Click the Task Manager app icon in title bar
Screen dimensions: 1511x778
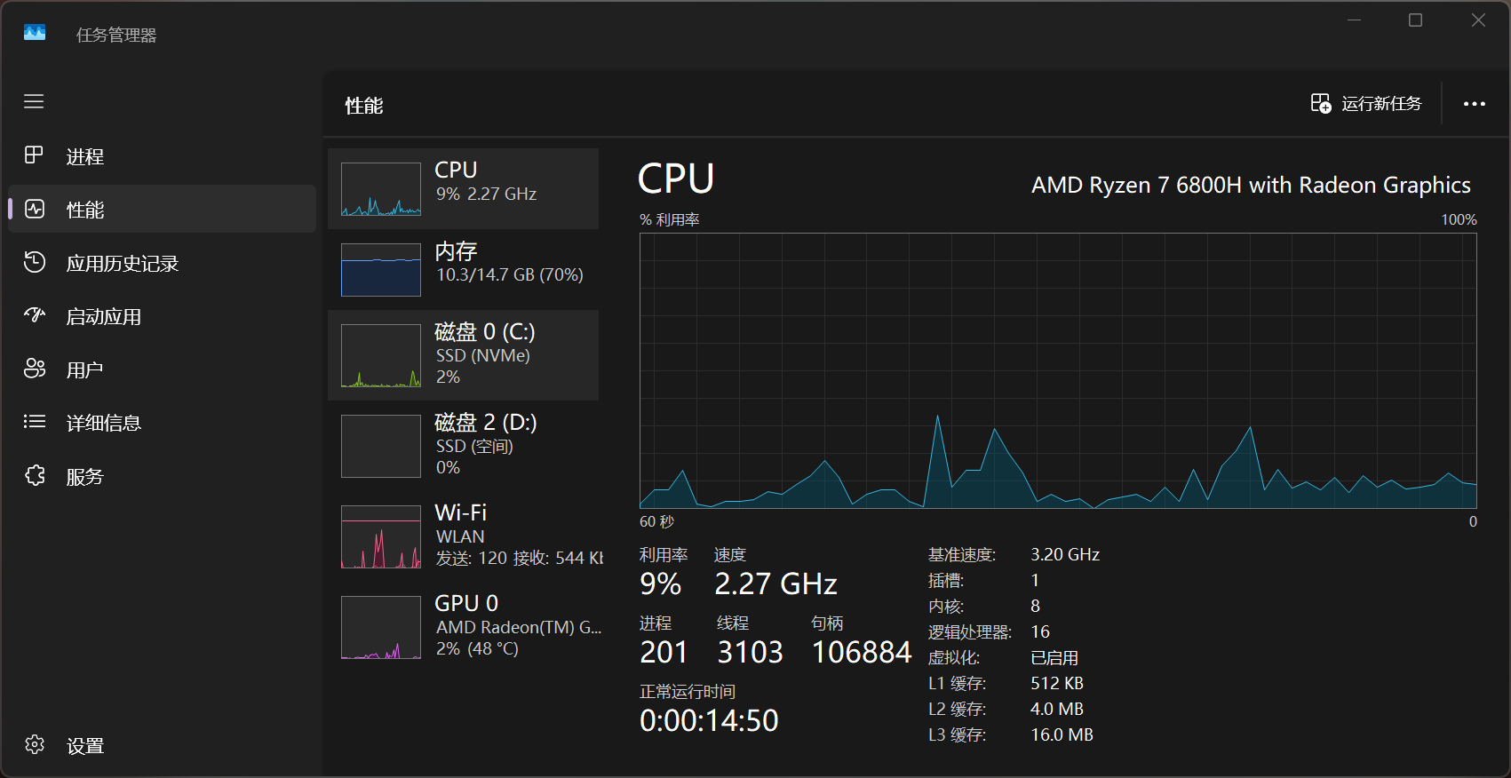pyautogui.click(x=35, y=34)
